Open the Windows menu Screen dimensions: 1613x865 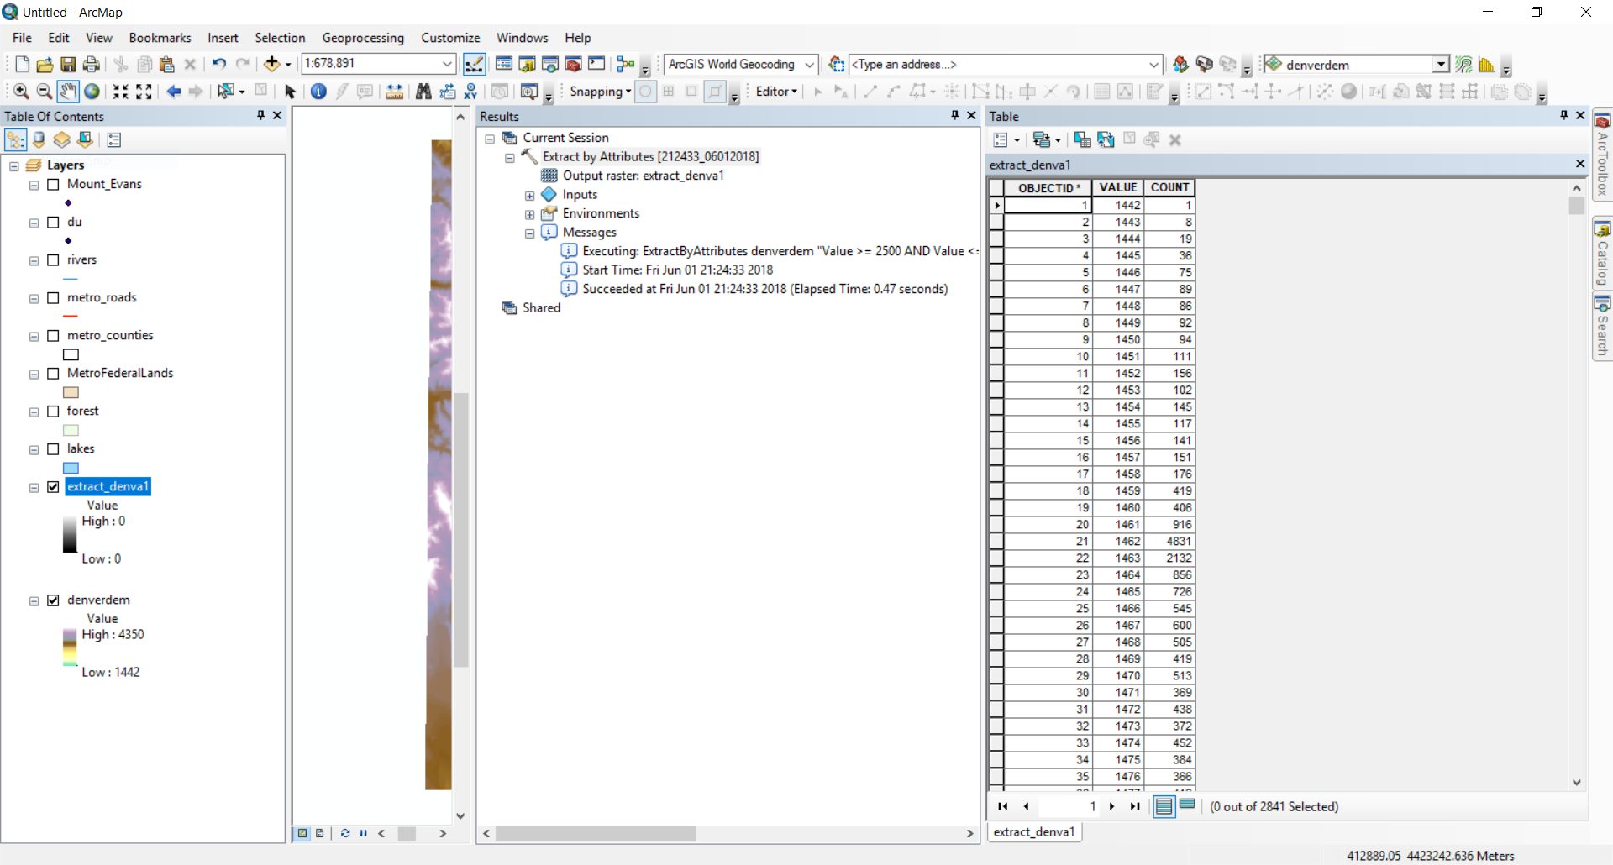(x=522, y=38)
